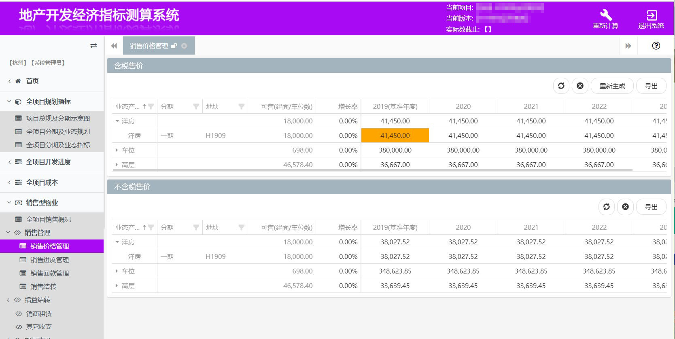Collapse the 洋房 group in 不含税售价 table

point(117,242)
